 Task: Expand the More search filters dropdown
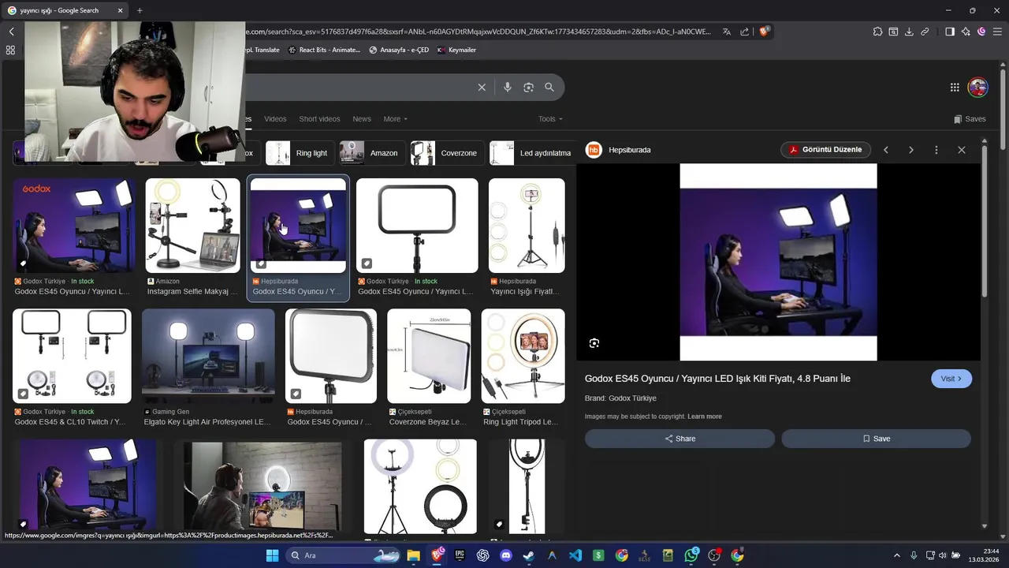(x=395, y=119)
